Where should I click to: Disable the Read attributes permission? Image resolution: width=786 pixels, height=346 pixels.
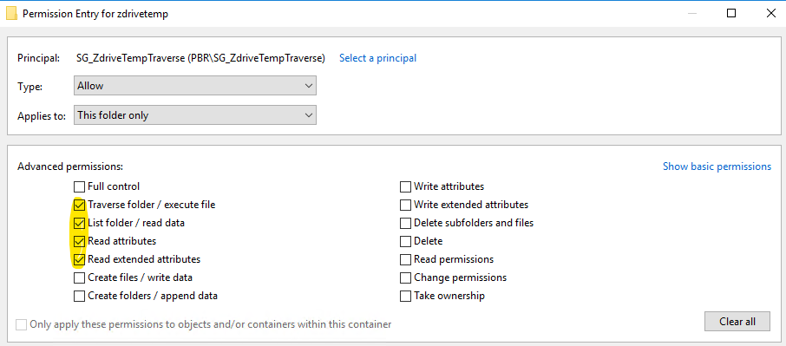(x=79, y=241)
